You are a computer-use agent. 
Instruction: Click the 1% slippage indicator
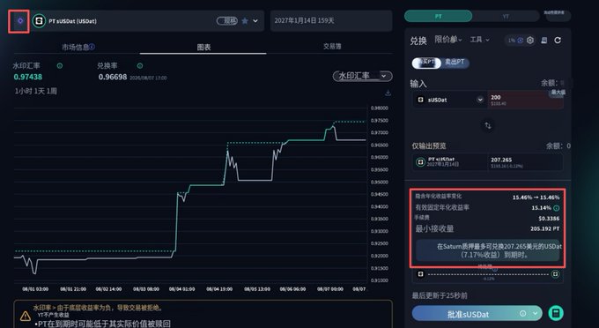pyautogui.click(x=515, y=41)
